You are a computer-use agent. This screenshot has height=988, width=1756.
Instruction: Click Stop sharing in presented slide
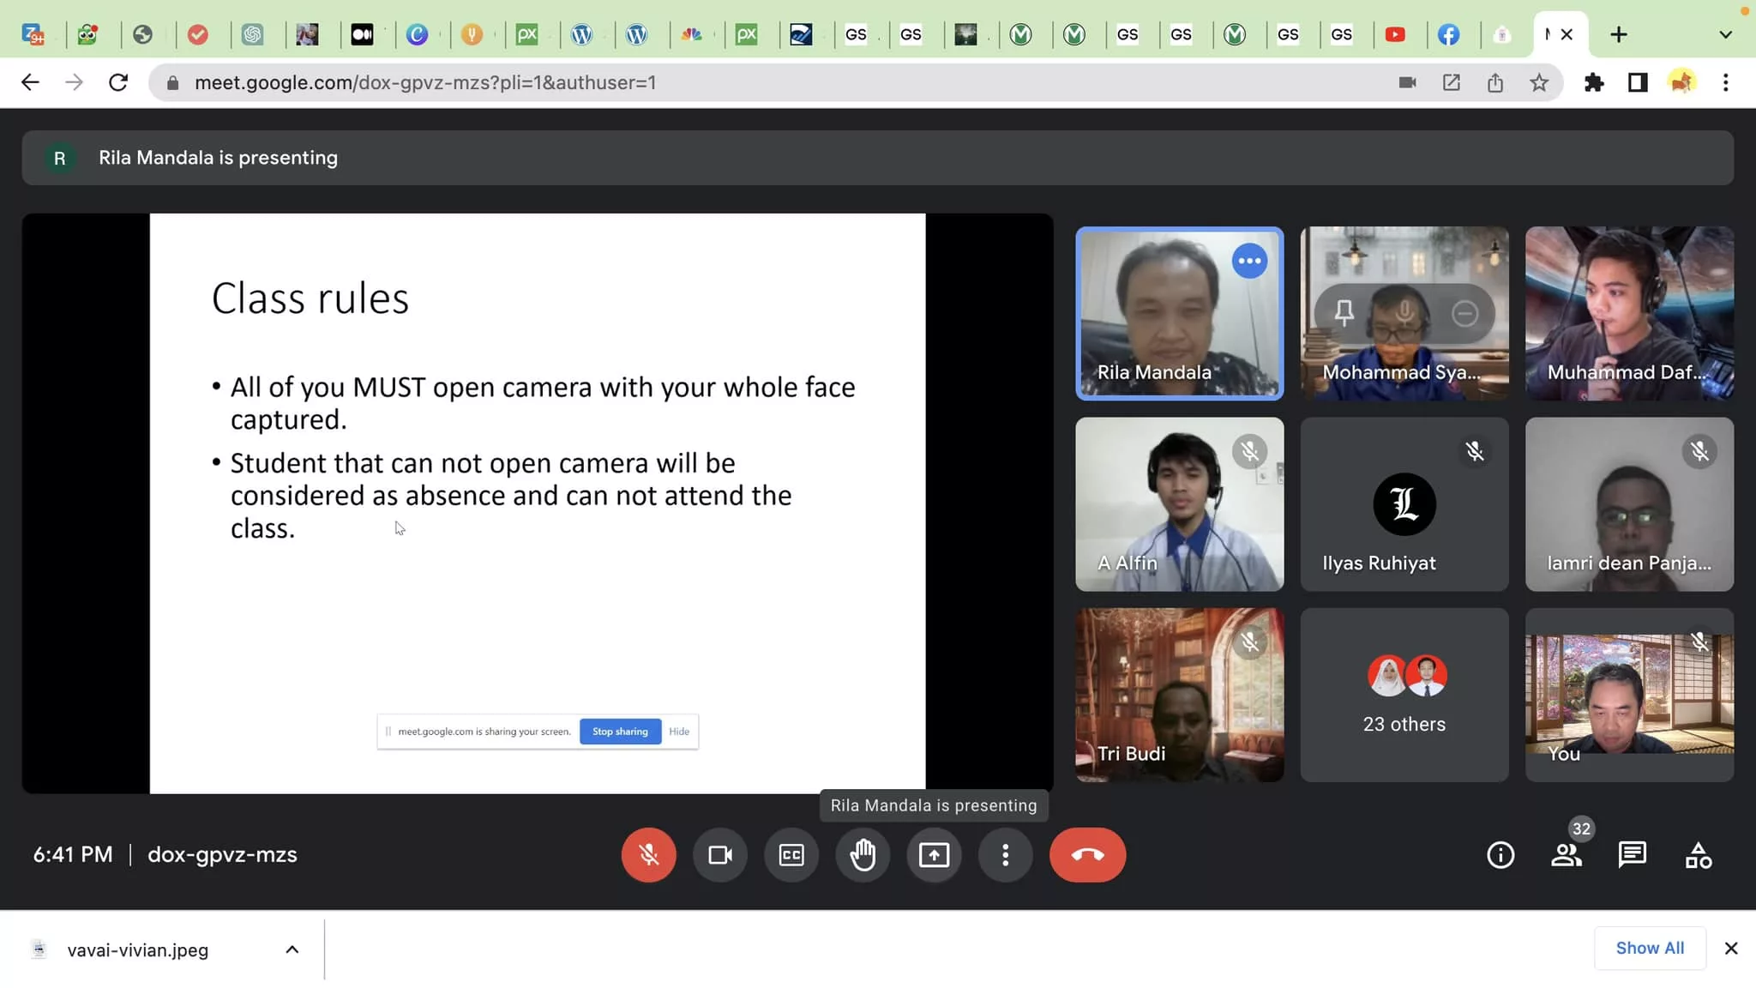tap(620, 732)
